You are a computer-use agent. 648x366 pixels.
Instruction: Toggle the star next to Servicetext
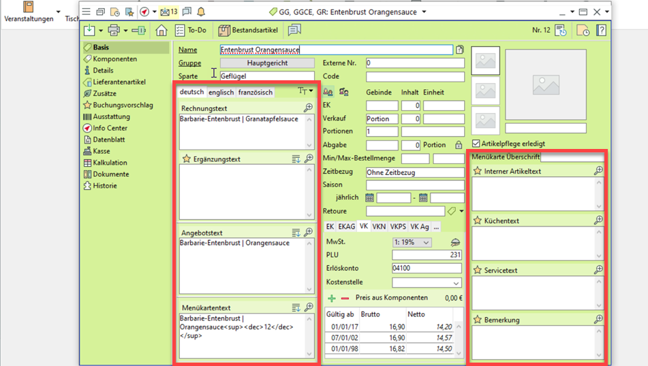click(x=478, y=270)
